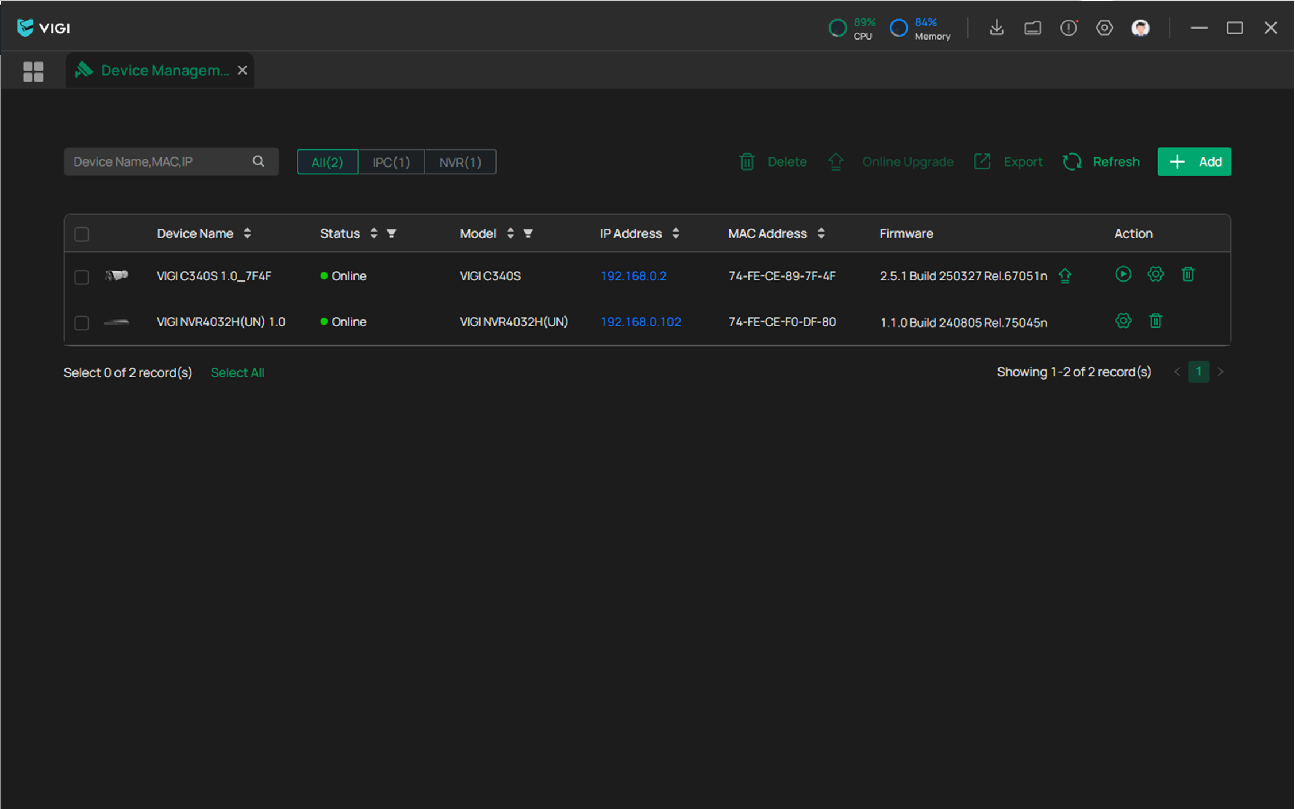Viewport: 1295px width, 809px height.
Task: Refresh the device list
Action: pyautogui.click(x=1101, y=161)
